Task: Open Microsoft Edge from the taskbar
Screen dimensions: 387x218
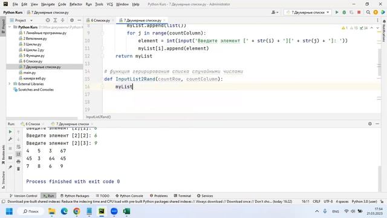Action: 64,211
